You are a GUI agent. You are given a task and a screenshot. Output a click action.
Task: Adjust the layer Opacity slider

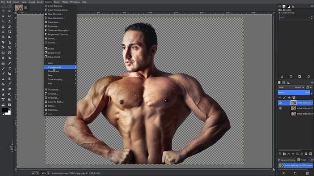pyautogui.click(x=294, y=92)
